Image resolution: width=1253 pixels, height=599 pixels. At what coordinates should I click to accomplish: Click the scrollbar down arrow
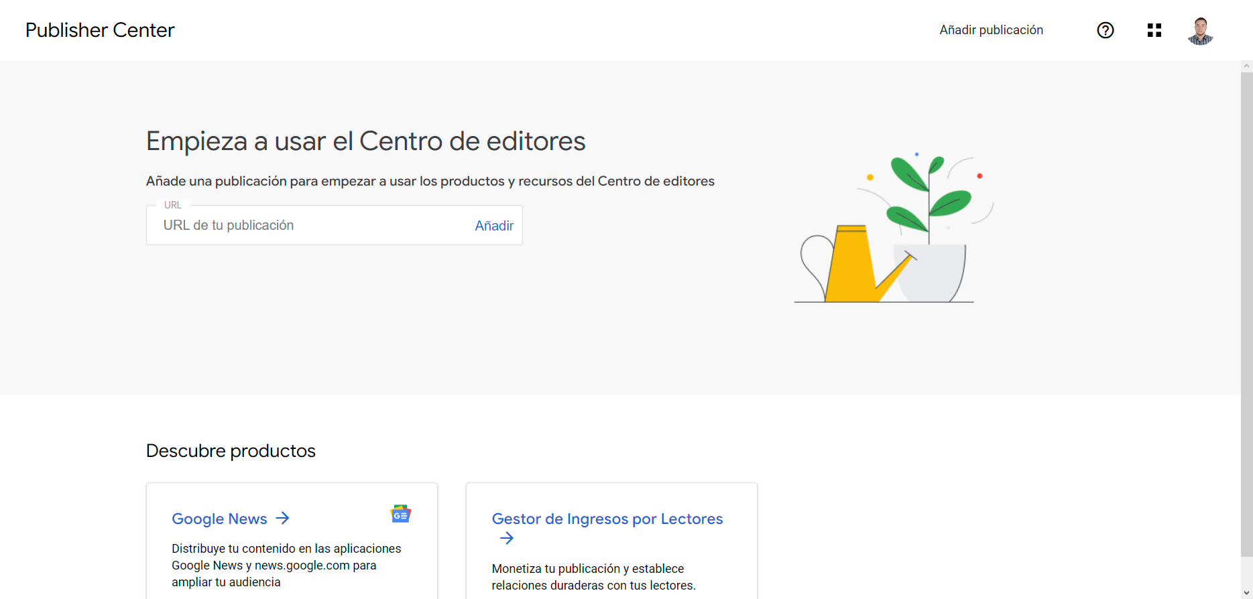click(1246, 593)
